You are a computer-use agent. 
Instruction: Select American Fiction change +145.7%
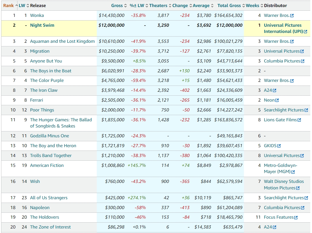coord(137,165)
